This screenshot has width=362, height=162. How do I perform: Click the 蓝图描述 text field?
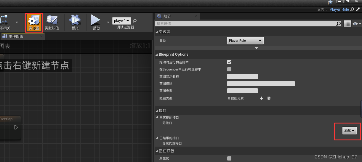pyautogui.click(x=261, y=84)
